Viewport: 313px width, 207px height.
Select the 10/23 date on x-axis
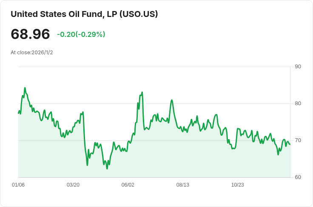(238, 185)
